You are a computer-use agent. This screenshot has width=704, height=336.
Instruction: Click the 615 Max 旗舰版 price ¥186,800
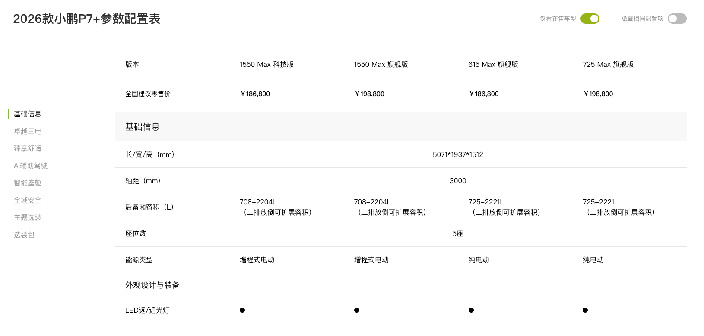(484, 94)
